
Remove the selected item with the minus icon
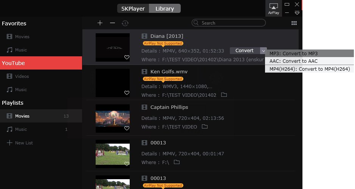tap(112, 23)
